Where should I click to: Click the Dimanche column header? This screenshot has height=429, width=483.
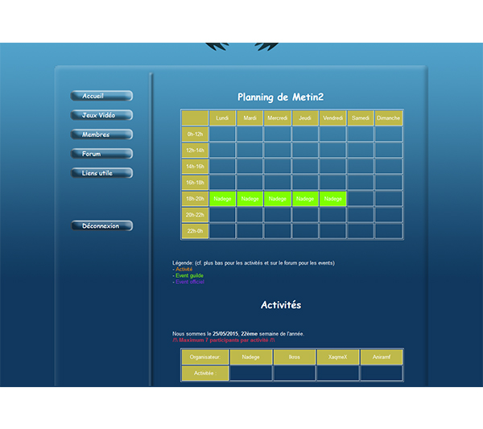click(x=388, y=118)
